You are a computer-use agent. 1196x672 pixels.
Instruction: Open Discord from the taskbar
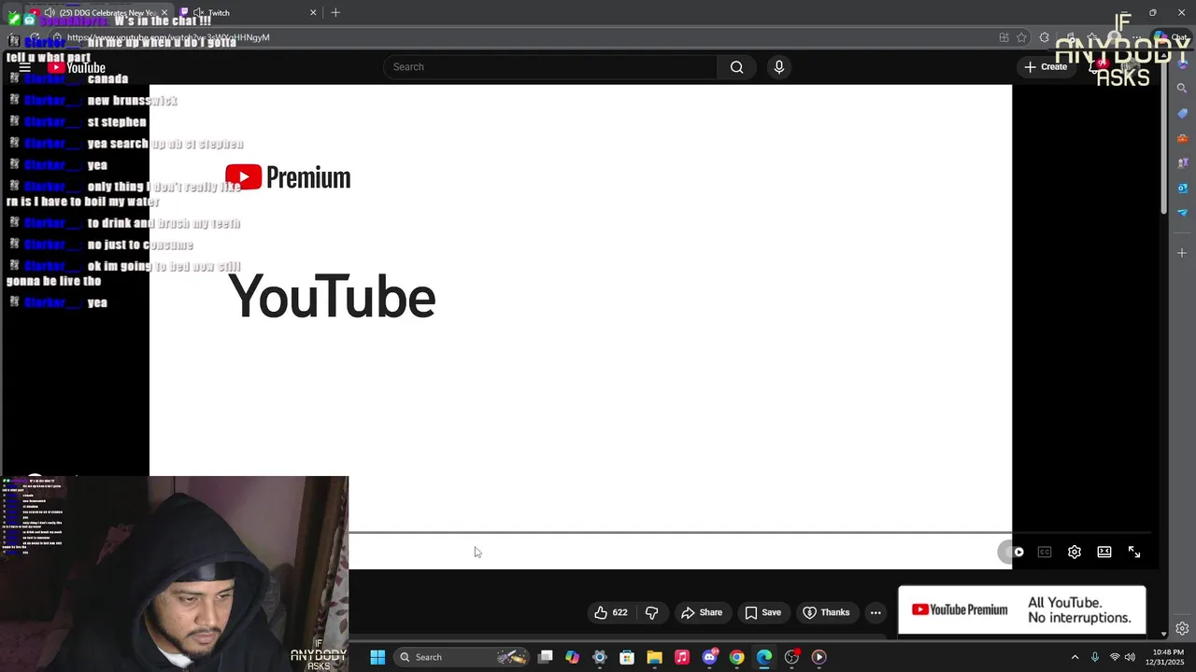[x=709, y=657]
